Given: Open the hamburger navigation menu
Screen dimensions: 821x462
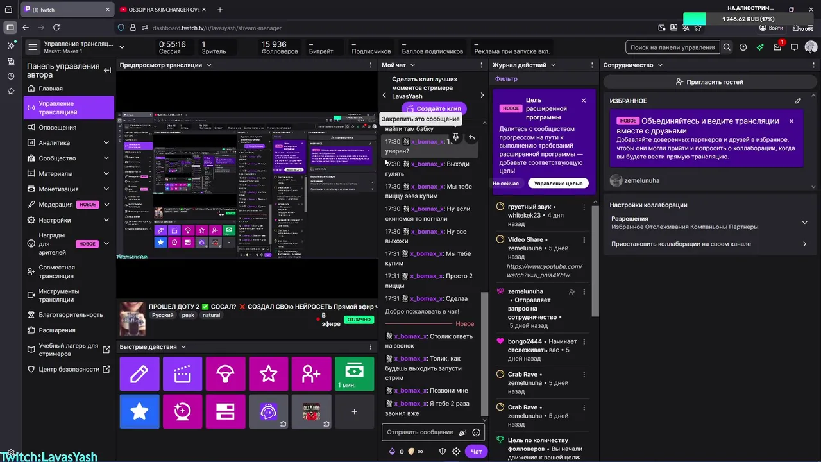Looking at the screenshot, I should tap(33, 47).
